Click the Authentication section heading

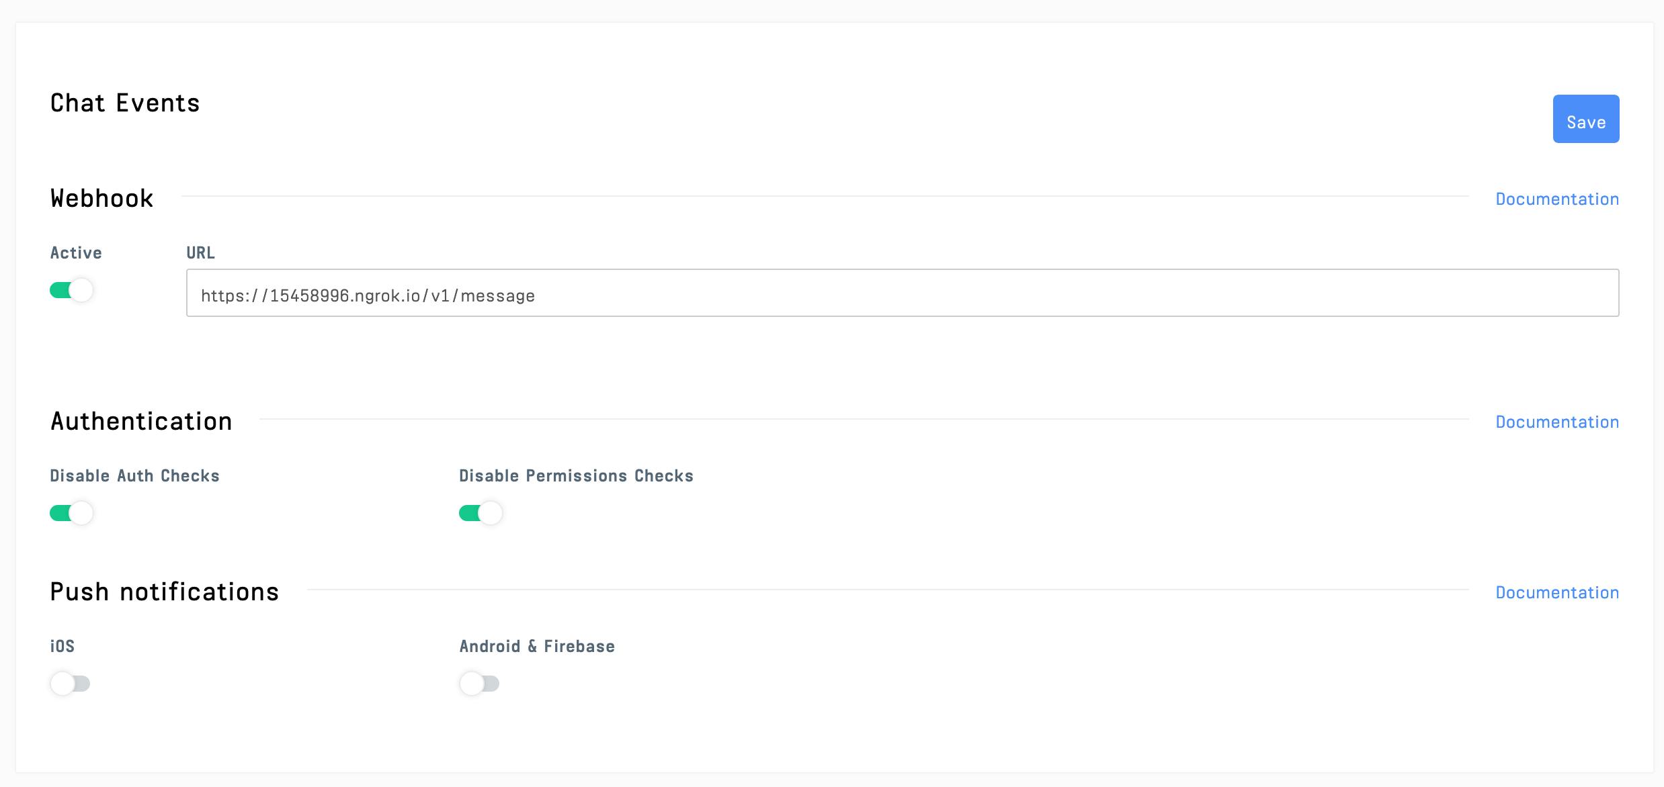[x=141, y=422]
